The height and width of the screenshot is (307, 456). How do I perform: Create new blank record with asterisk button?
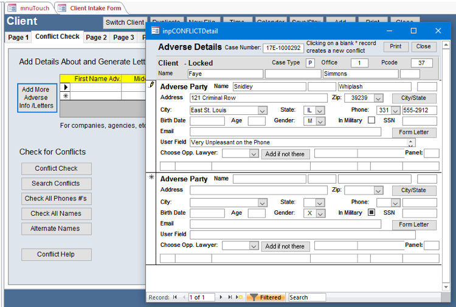239,297
